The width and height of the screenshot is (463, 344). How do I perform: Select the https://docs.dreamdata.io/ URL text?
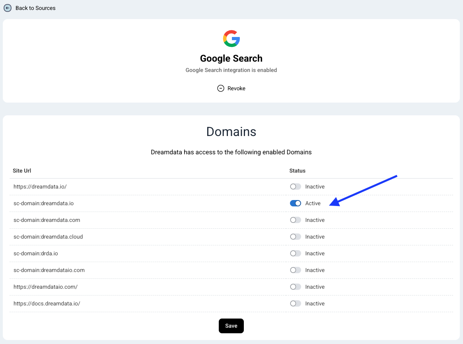coord(47,303)
